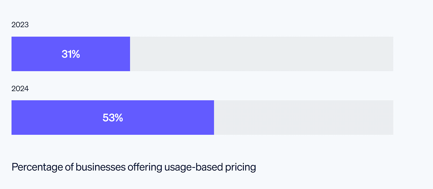The image size is (433, 189).
Task: Click the 53% value text
Action: click(x=113, y=118)
